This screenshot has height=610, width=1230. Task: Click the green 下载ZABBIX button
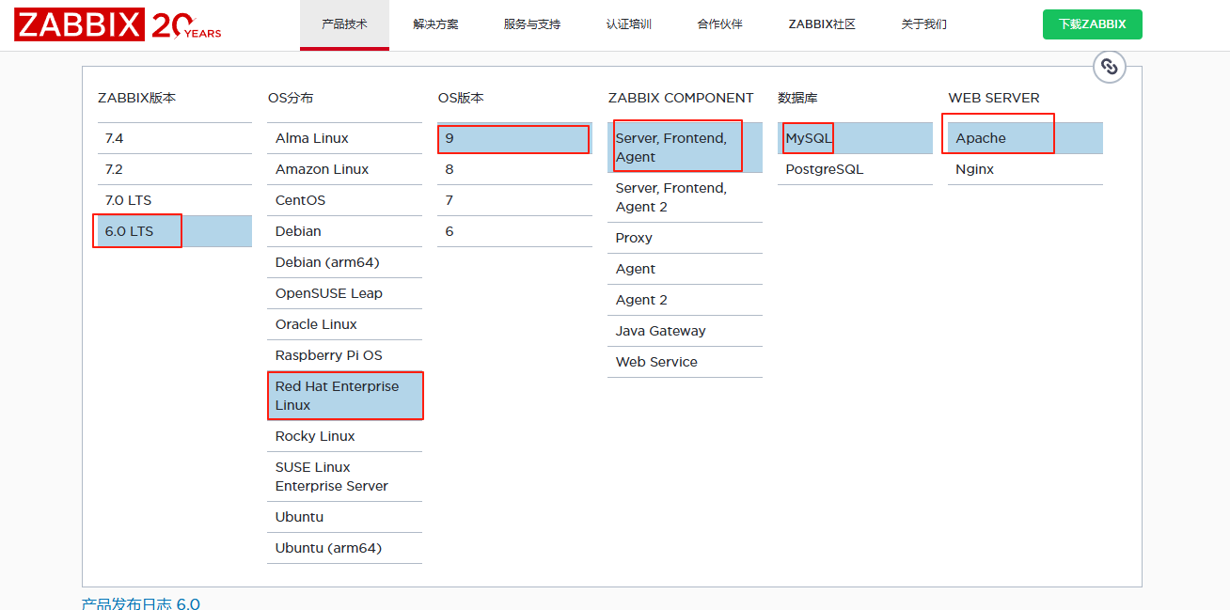pos(1093,24)
